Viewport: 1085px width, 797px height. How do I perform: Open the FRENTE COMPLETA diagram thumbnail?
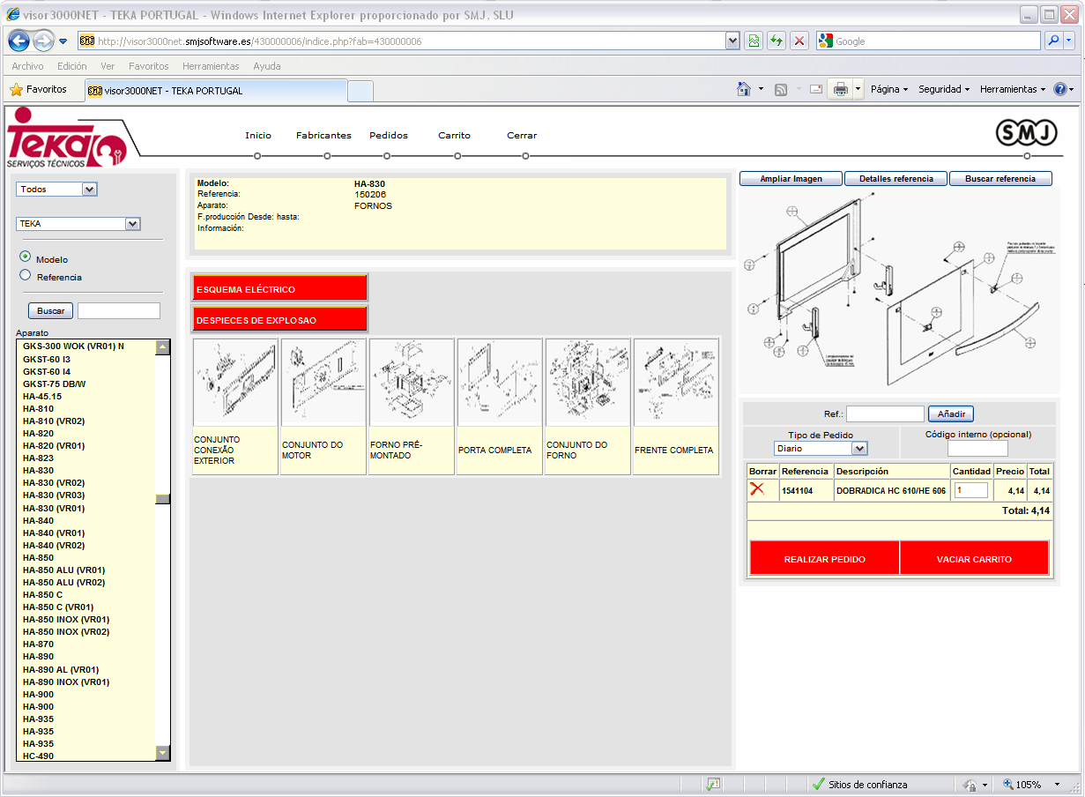(676, 383)
